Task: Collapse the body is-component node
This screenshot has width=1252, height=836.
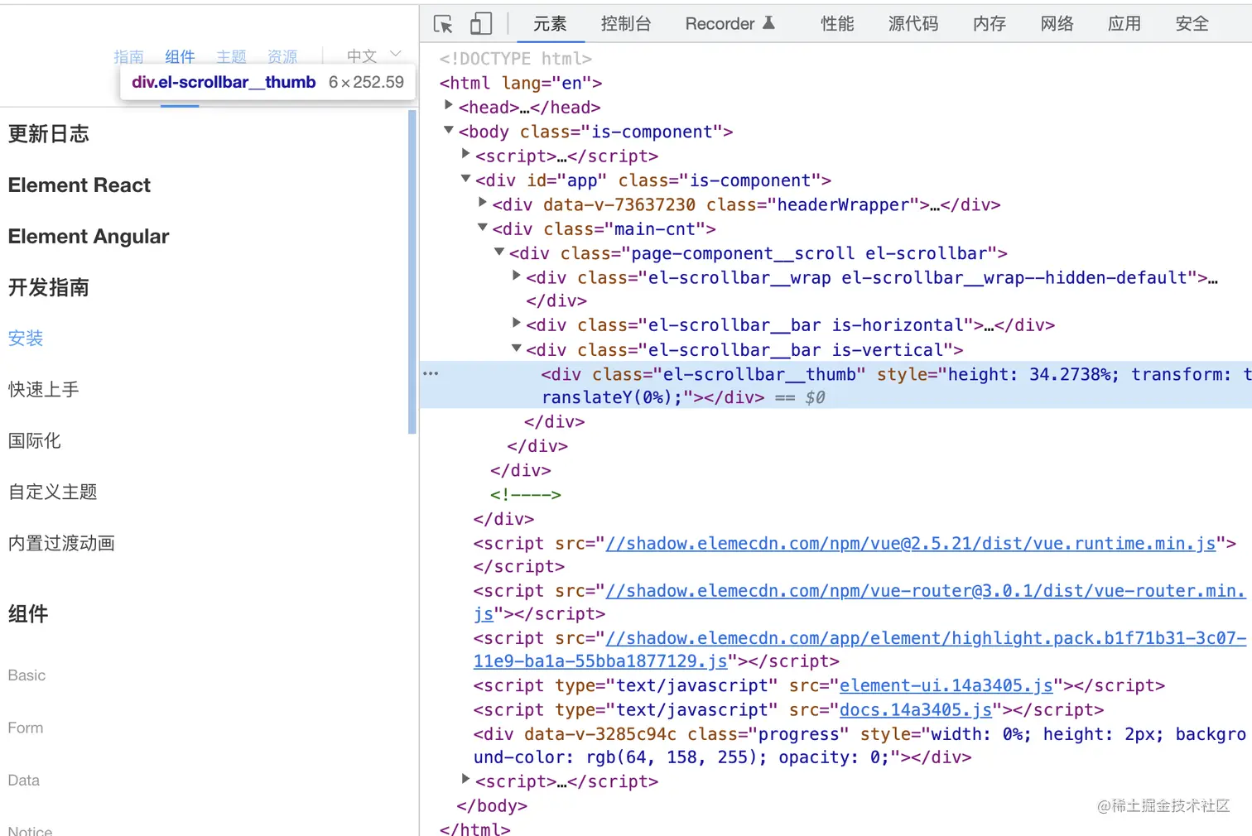Action: pyautogui.click(x=448, y=130)
